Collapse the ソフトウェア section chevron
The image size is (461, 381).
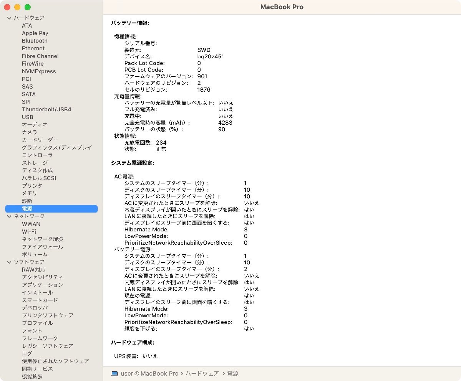[x=9, y=262]
